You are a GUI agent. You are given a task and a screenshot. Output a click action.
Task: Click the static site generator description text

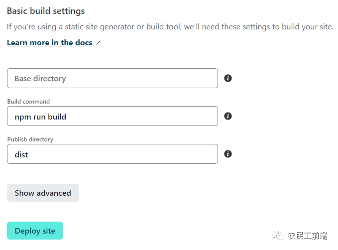click(170, 27)
